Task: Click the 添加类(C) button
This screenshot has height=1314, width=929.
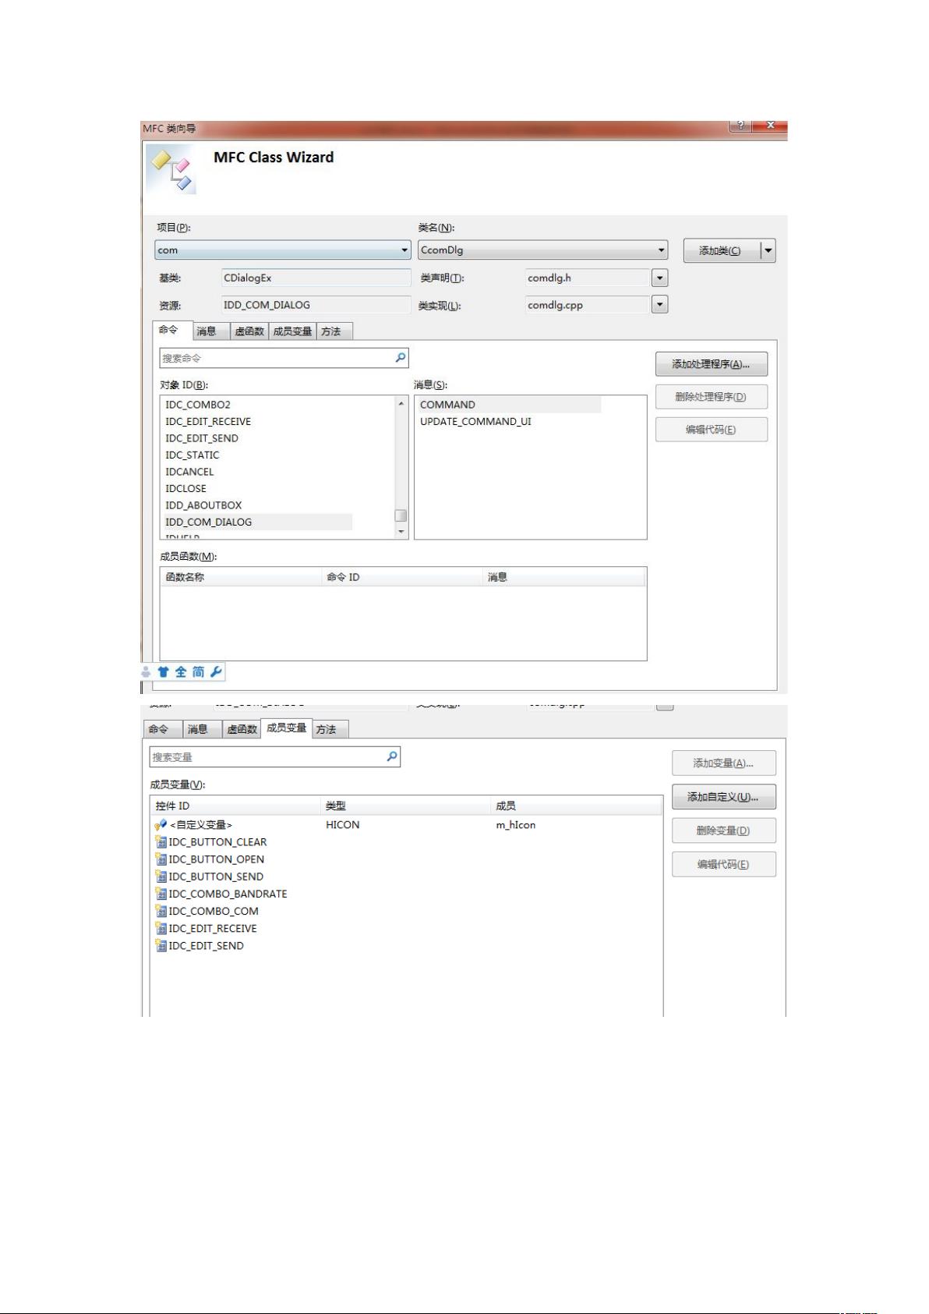Action: (x=721, y=250)
